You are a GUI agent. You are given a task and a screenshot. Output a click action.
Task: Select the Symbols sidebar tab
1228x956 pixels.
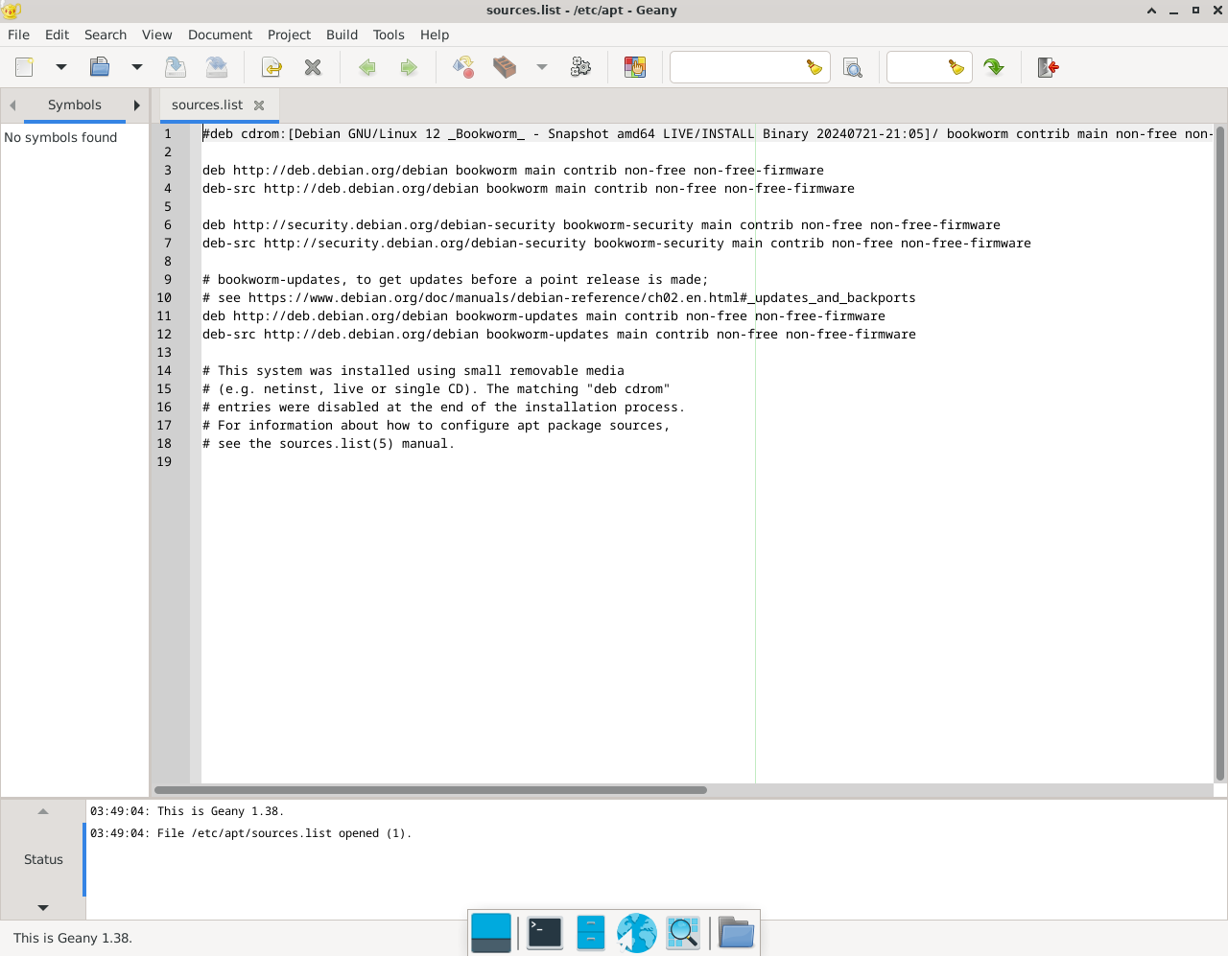[75, 105]
